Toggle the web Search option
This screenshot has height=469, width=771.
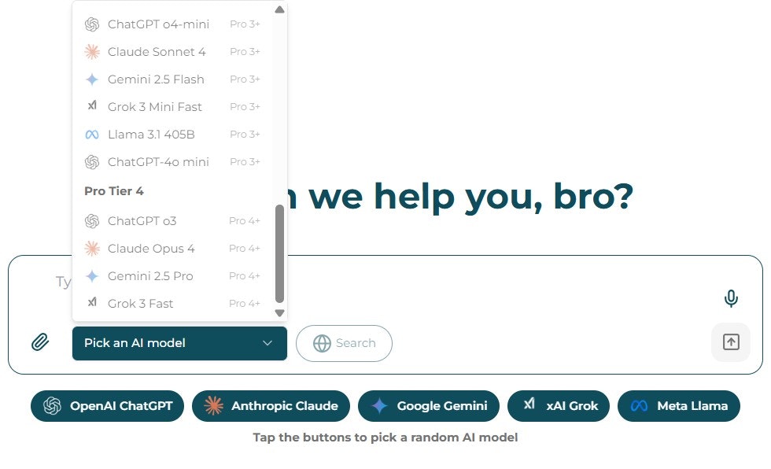click(345, 343)
